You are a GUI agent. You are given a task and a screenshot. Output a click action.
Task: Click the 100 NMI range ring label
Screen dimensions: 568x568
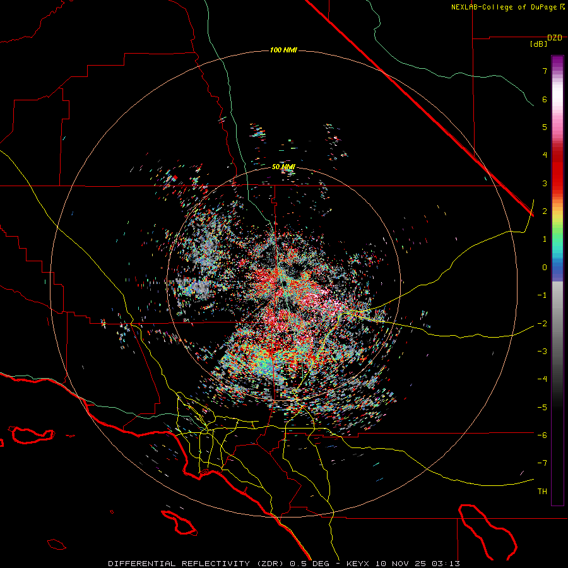[x=283, y=50]
